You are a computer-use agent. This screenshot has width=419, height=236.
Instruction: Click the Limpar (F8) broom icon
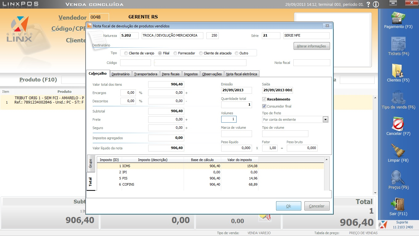[x=398, y=151]
